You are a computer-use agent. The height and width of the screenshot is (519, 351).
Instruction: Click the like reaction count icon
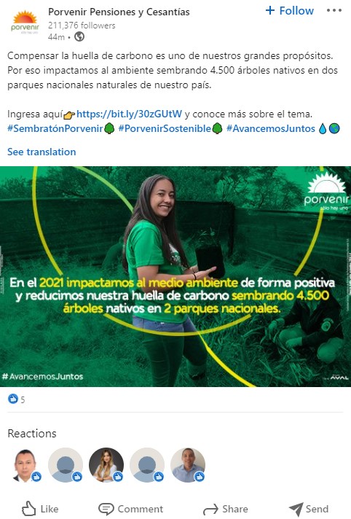pos(13,399)
